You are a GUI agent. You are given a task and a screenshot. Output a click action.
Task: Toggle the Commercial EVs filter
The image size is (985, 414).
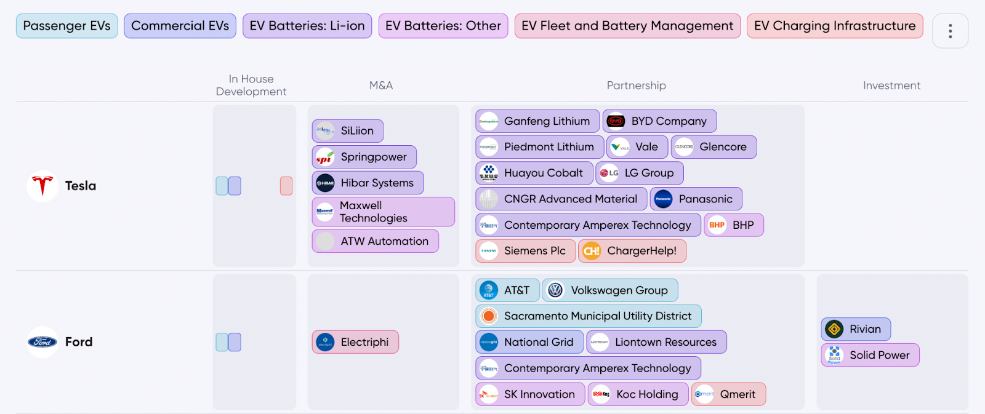tap(180, 26)
